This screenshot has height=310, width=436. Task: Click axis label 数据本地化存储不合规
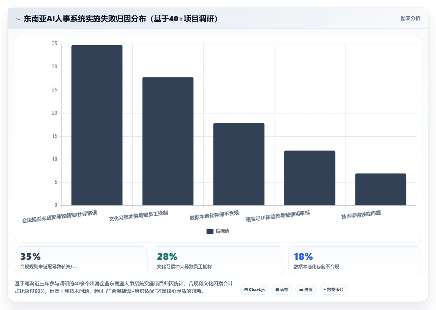(x=214, y=215)
